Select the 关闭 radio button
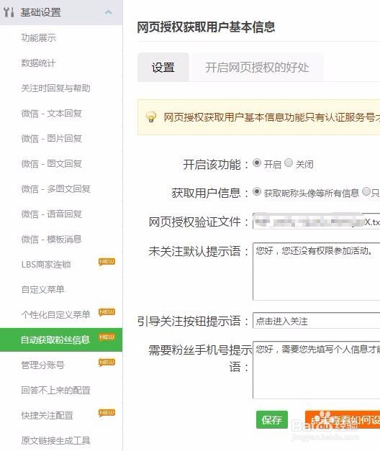This screenshot has height=451, width=380. [289, 163]
